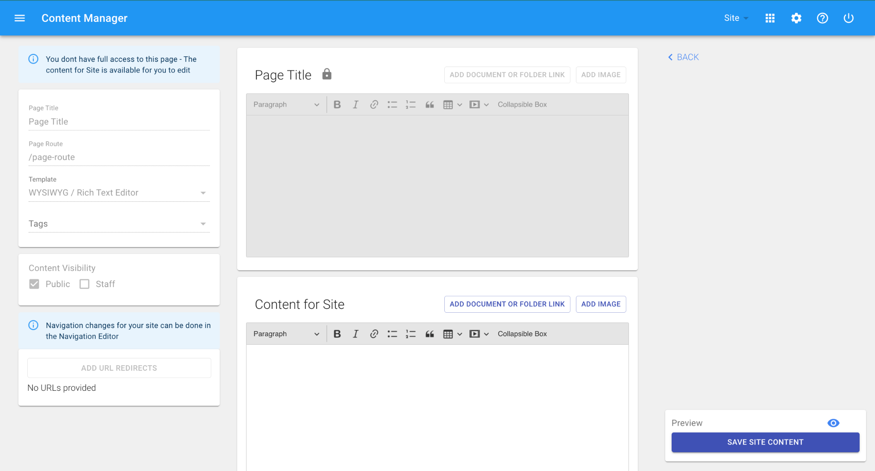Insert link in Content for Site editor
Image resolution: width=875 pixels, height=471 pixels.
[x=374, y=334]
